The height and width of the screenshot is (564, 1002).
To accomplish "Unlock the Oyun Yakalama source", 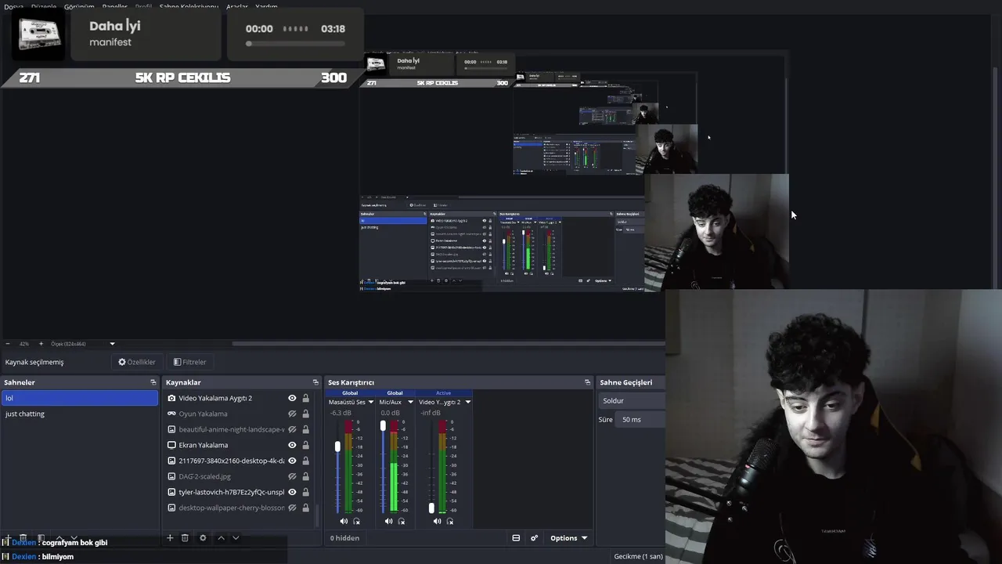I will (x=305, y=414).
